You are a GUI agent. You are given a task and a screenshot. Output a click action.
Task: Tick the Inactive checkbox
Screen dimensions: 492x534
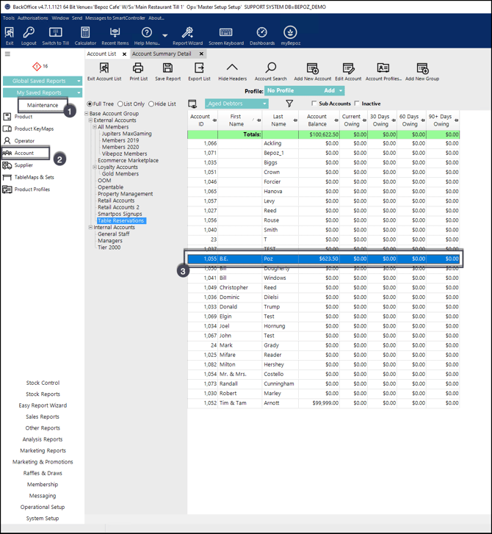(358, 104)
